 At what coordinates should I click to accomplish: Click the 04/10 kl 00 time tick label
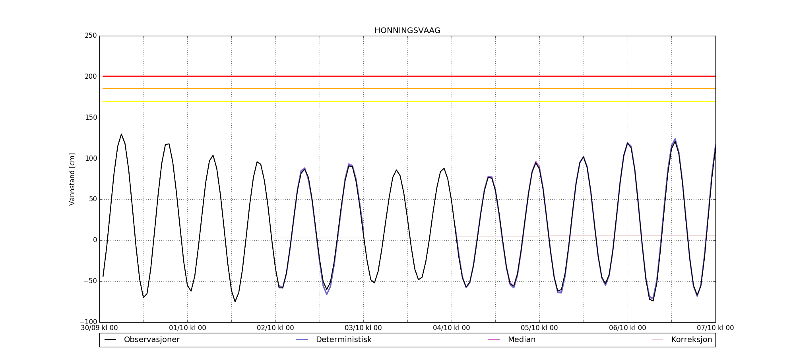pos(451,328)
